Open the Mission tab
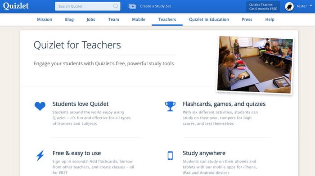315x176 pixels. [x=45, y=19]
